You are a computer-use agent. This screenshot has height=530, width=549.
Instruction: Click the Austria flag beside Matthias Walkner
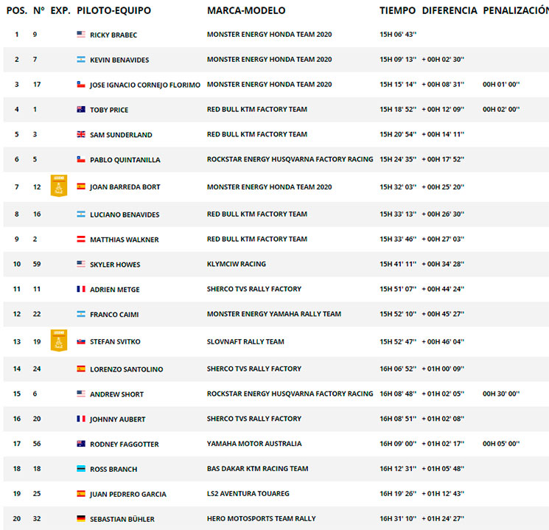click(81, 239)
